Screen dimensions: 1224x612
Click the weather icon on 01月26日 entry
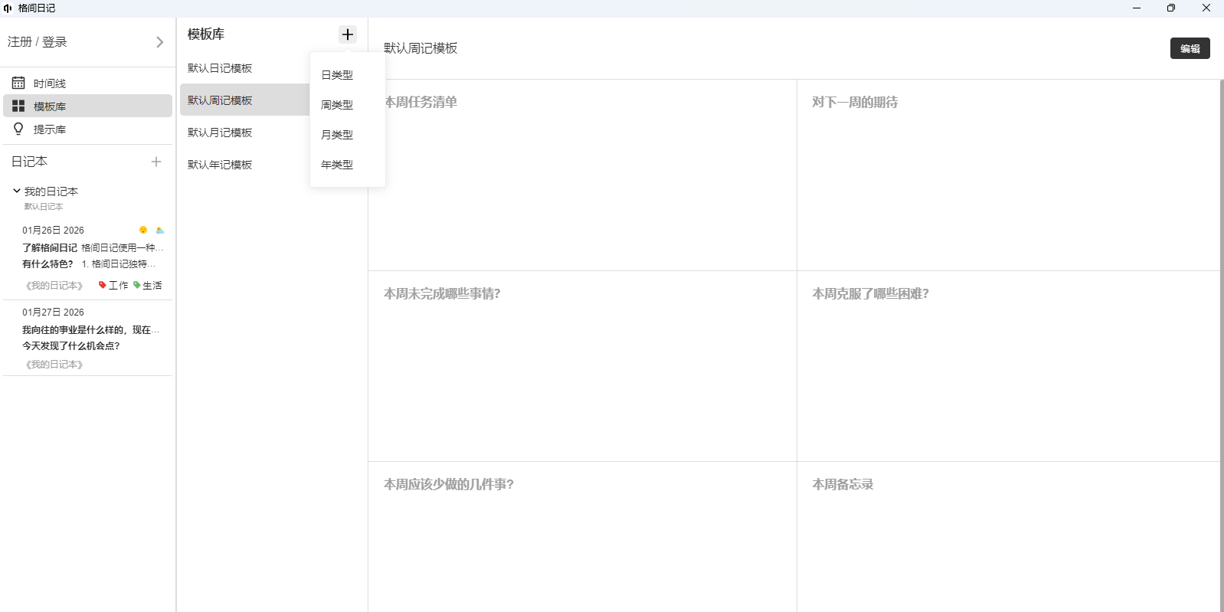coord(160,230)
